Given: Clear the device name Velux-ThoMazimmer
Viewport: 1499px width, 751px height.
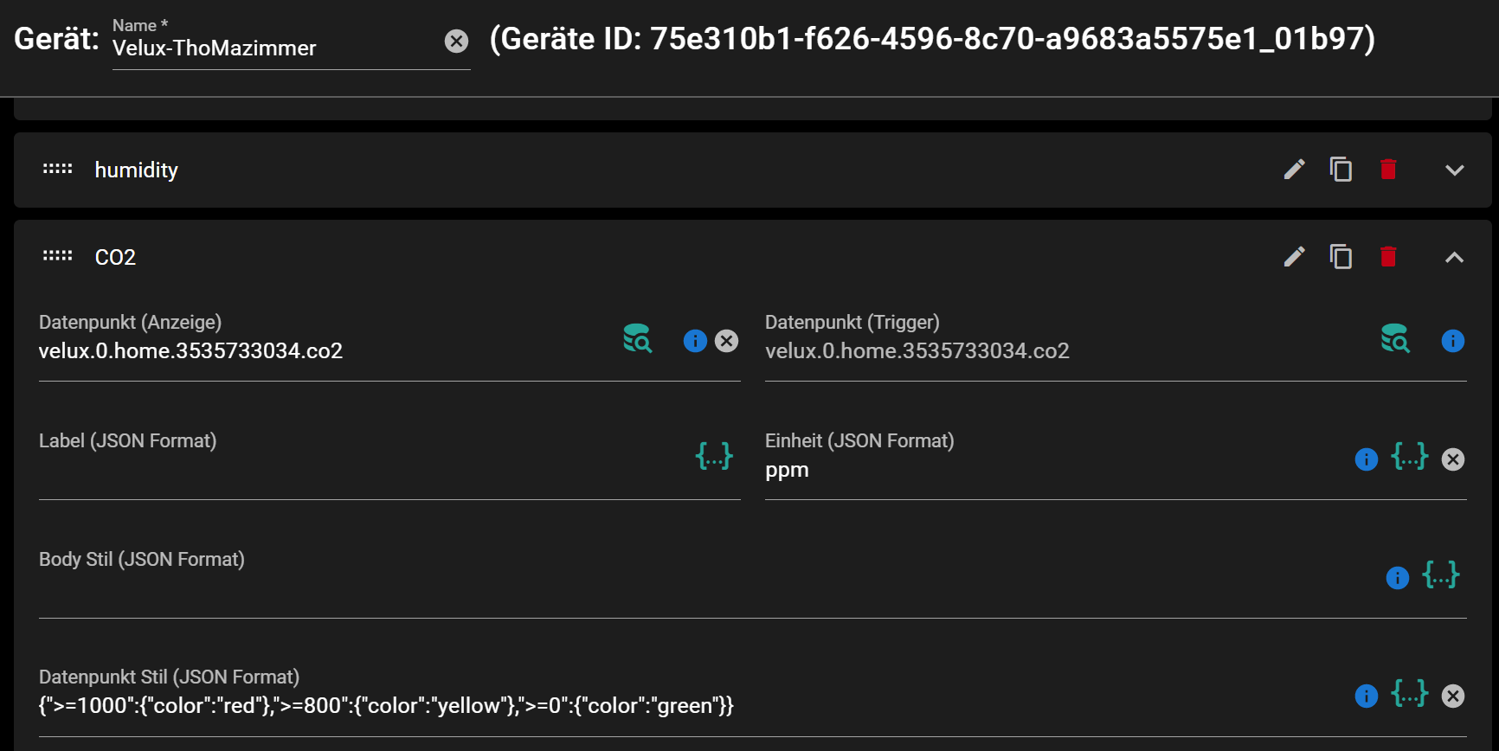Looking at the screenshot, I should point(456,40).
